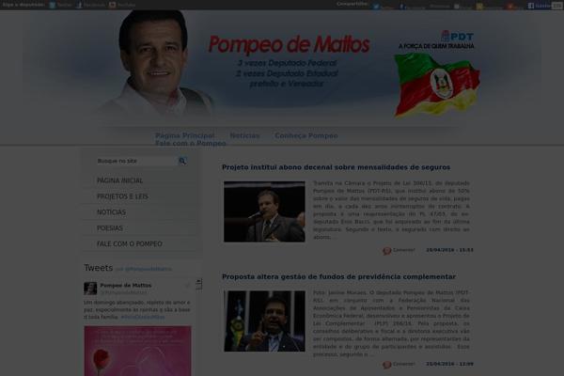Click Pompeo de Mattos name in tweet

pos(126,286)
